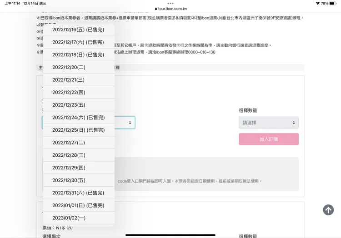341x238 pixels.
Task: Tap the tour.ibon.com.tw address bar
Action: coord(172,9)
